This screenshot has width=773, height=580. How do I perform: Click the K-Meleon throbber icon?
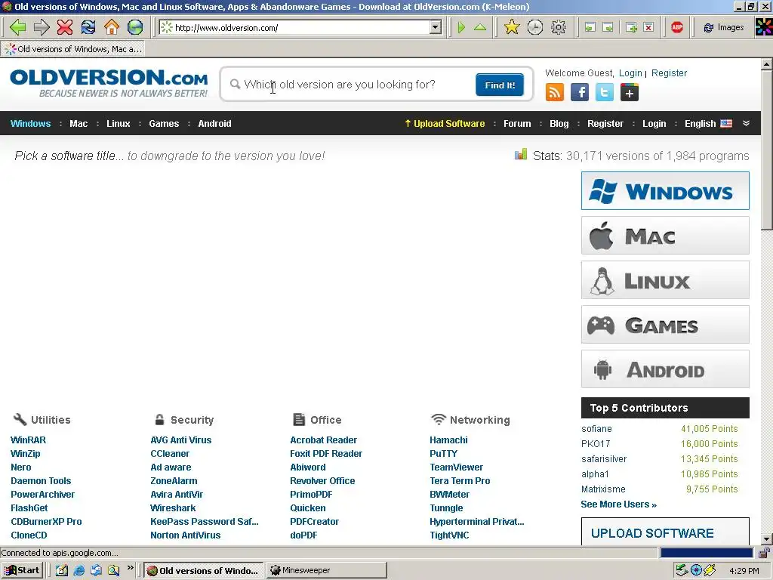[764, 27]
